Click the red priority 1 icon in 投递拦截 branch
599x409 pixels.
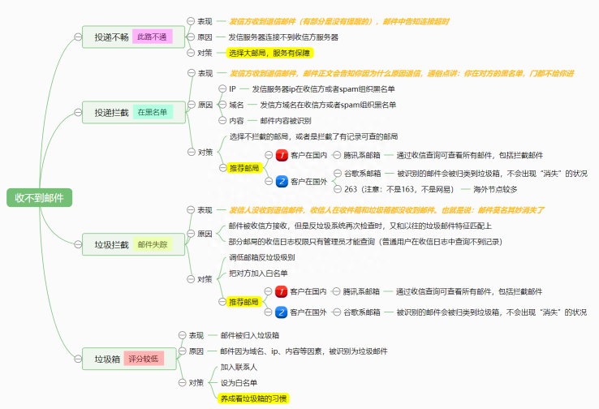[x=282, y=155]
